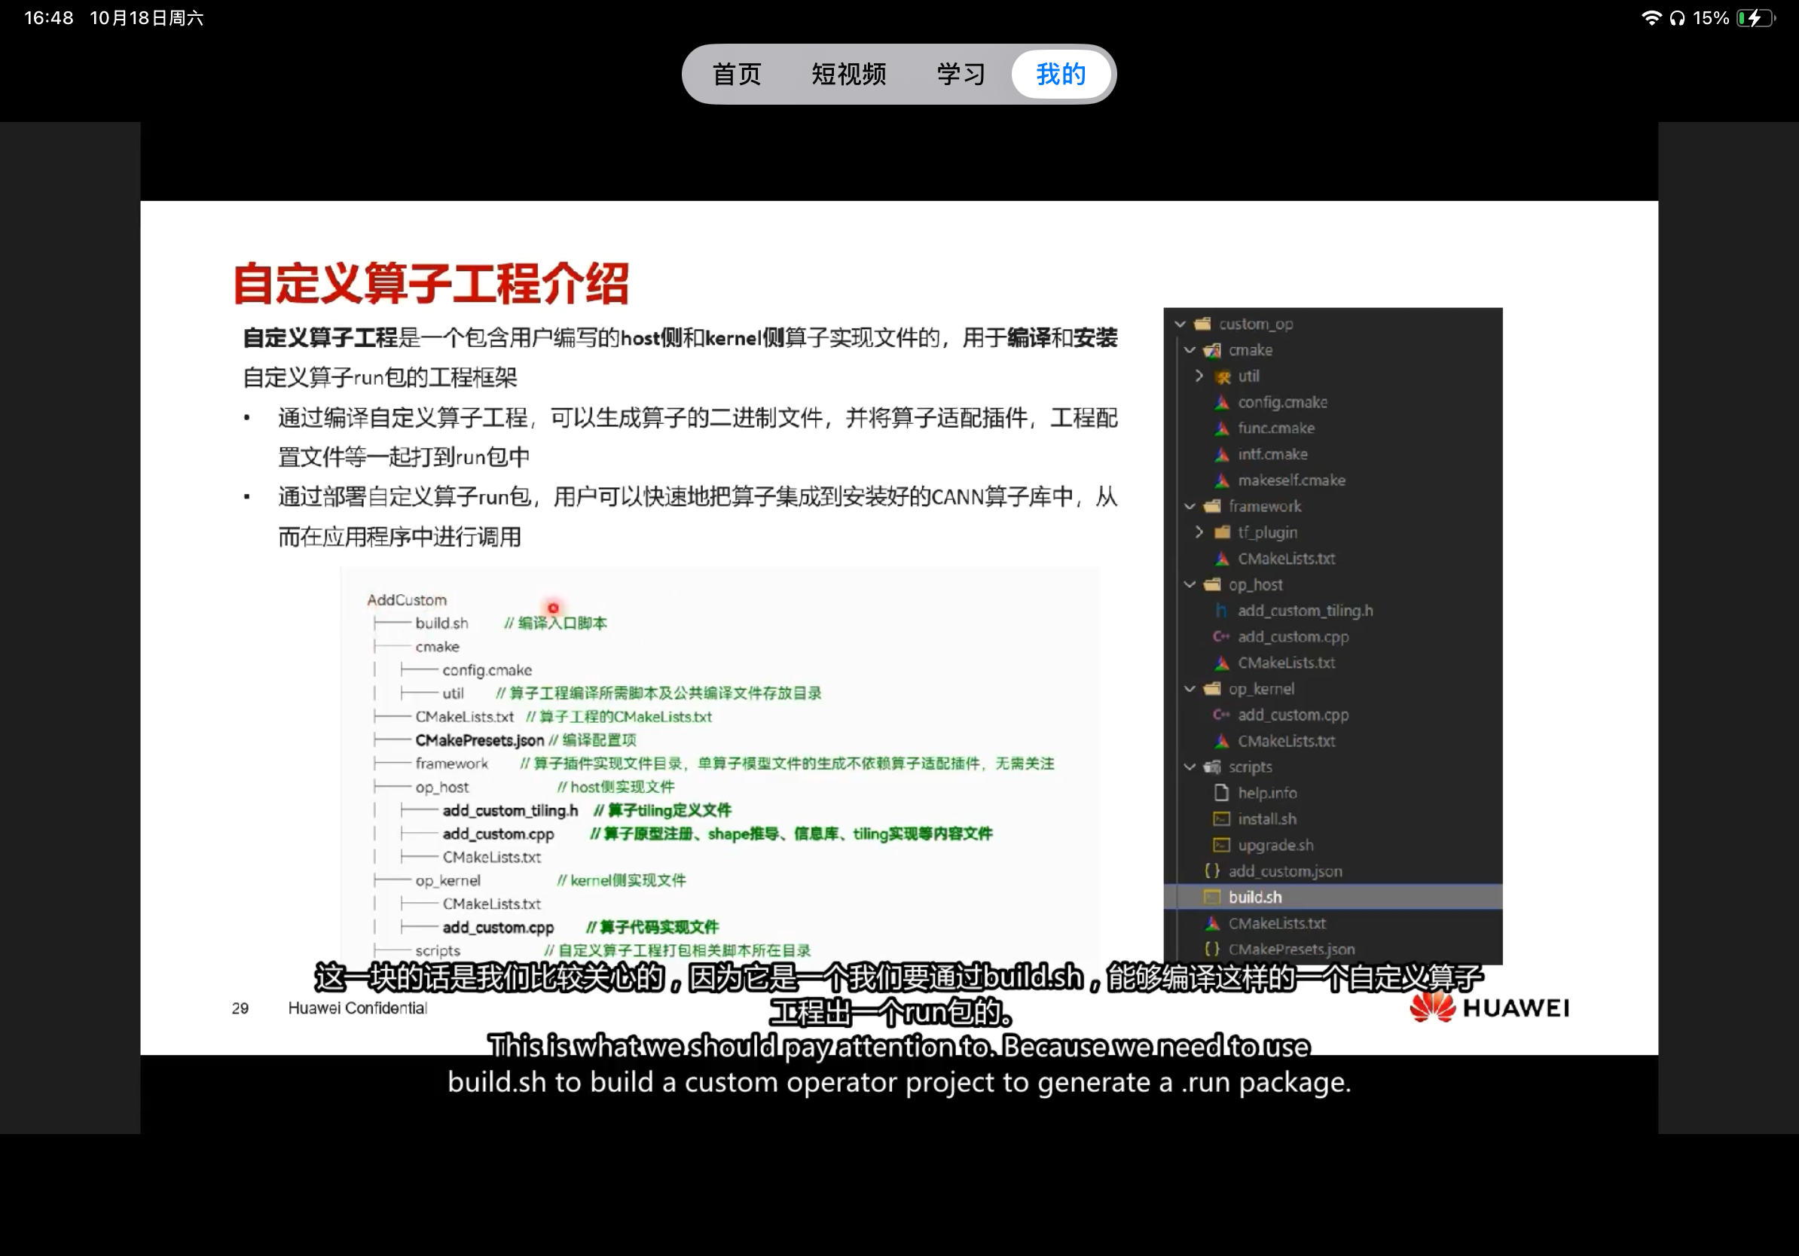Open the 短视频 section
The height and width of the screenshot is (1256, 1799).
[x=848, y=74]
